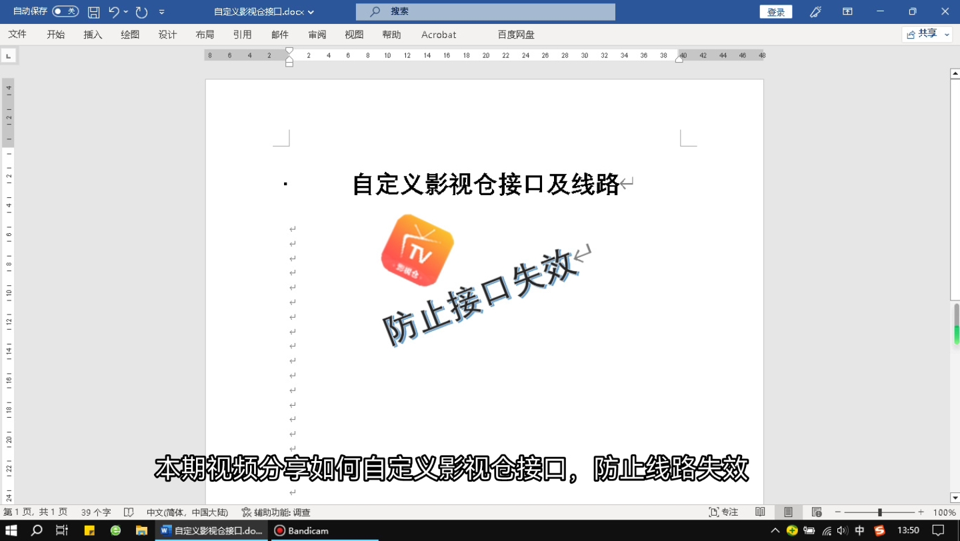Open the 审阅 Review tab
Viewport: 960px width, 541px height.
pyautogui.click(x=317, y=35)
